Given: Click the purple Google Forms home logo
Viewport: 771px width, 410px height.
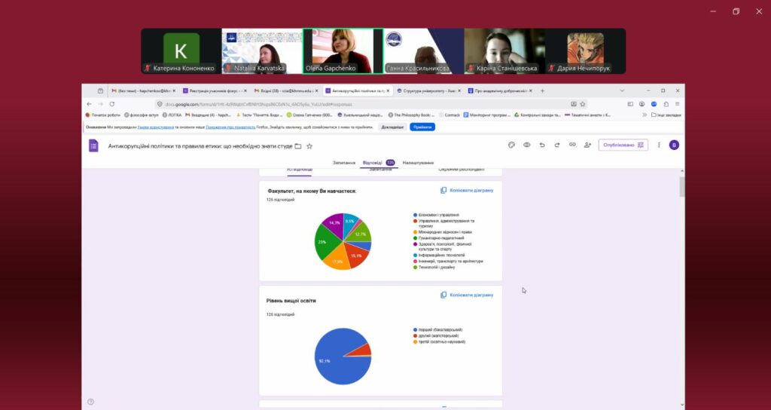Looking at the screenshot, I should click(94, 145).
